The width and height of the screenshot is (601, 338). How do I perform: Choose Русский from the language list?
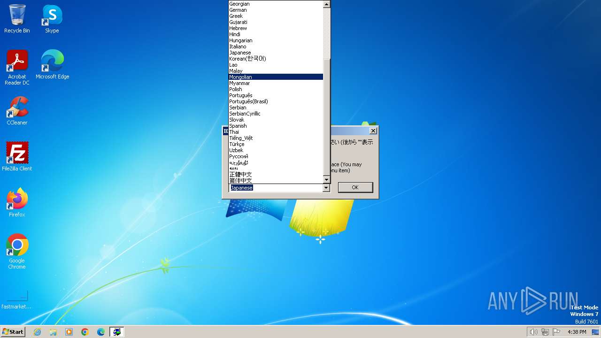[x=276, y=156]
